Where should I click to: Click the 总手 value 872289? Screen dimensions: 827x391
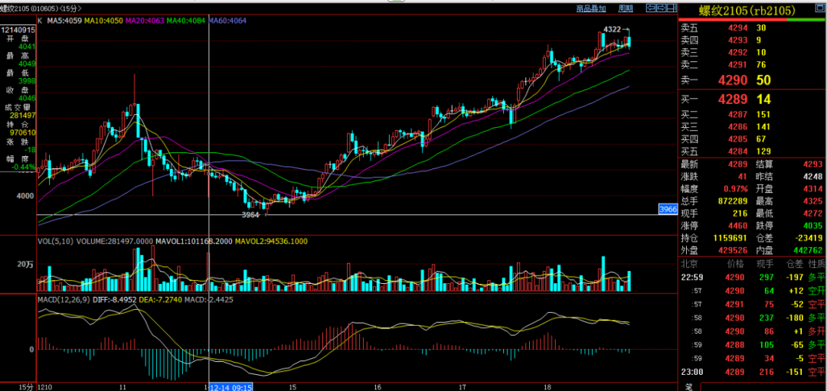(732, 200)
